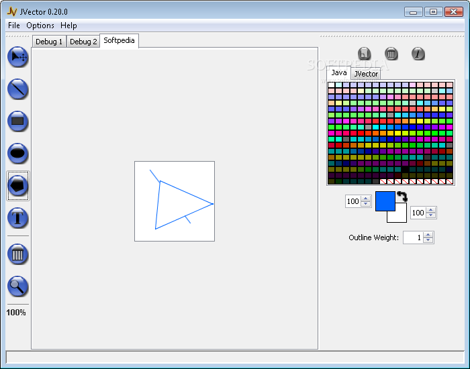Select the Text tool
The width and height of the screenshot is (470, 369).
pyautogui.click(x=17, y=218)
